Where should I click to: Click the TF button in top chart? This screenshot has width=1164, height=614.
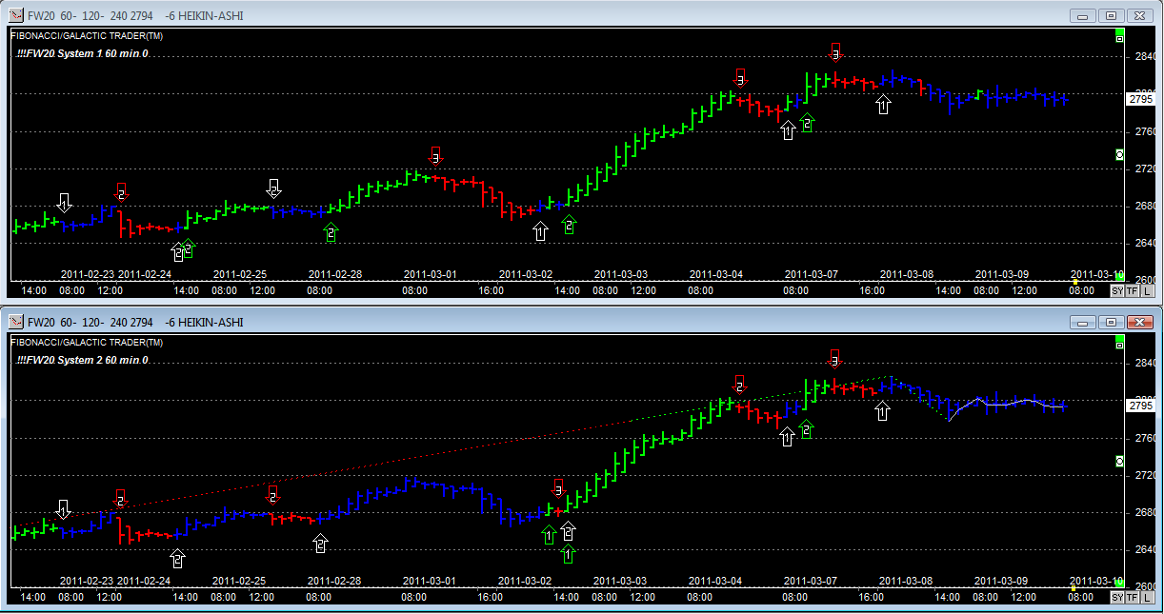(x=1132, y=290)
